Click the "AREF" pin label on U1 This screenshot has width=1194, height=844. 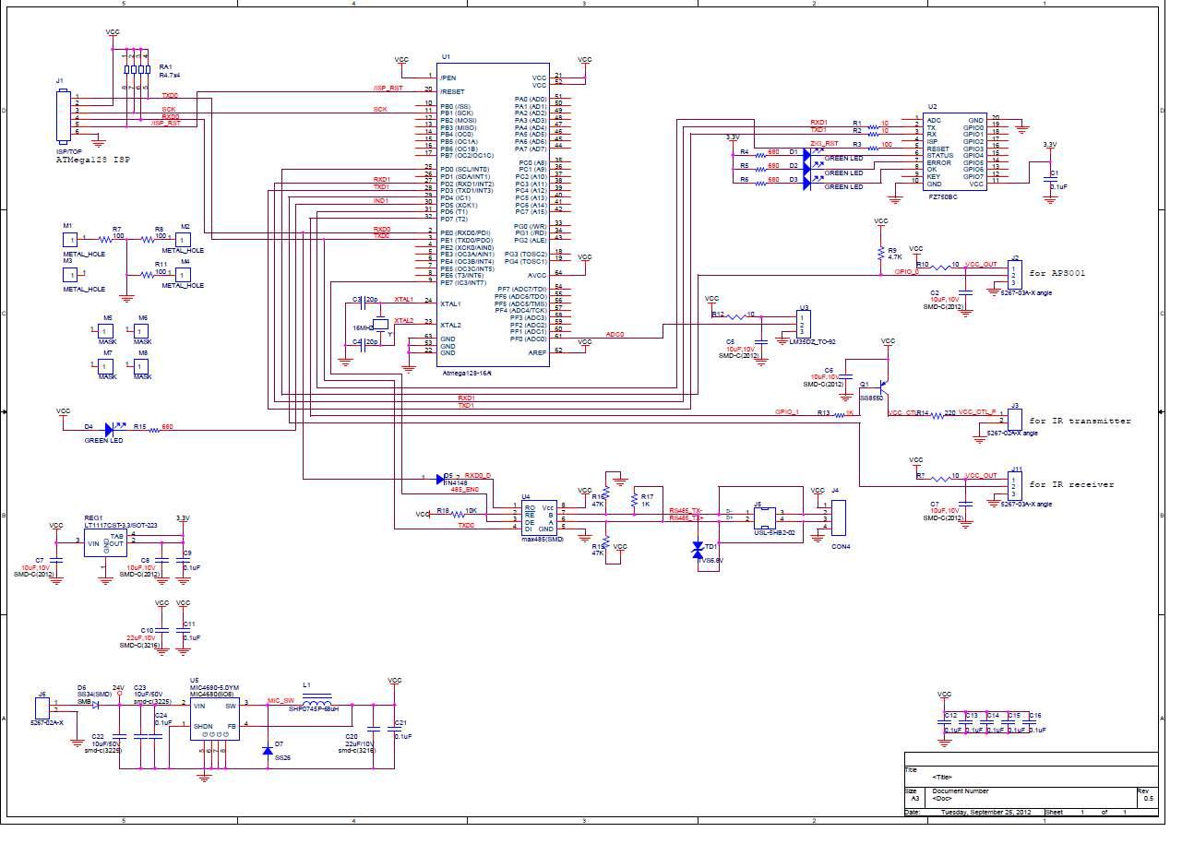coord(536,352)
